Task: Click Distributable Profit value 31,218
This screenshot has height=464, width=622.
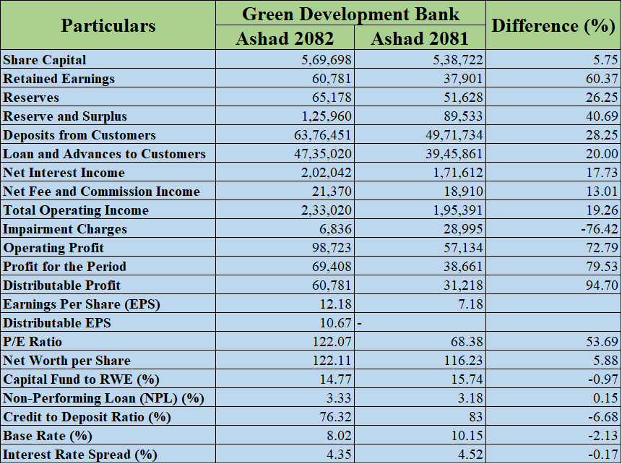Action: pos(463,285)
